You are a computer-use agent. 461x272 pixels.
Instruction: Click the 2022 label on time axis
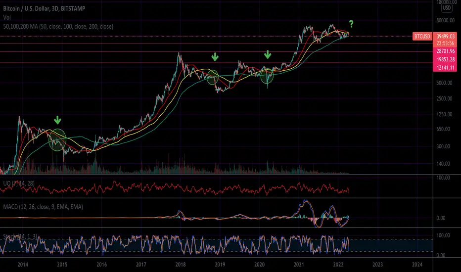(x=338, y=265)
